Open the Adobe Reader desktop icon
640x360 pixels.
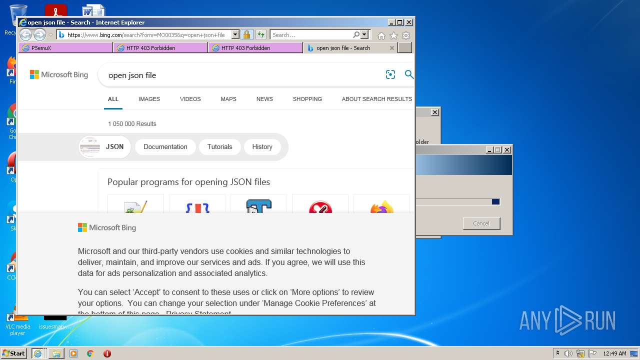(55, 11)
